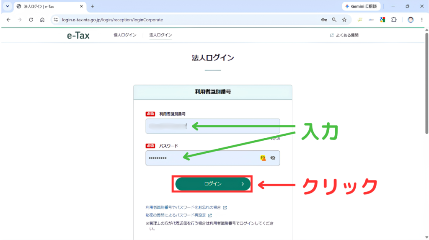Open a new browser tab

pos(93,6)
